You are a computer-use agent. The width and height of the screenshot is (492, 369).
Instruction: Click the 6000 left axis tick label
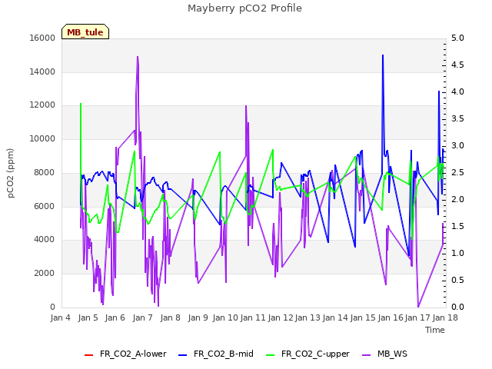[x=45, y=206]
